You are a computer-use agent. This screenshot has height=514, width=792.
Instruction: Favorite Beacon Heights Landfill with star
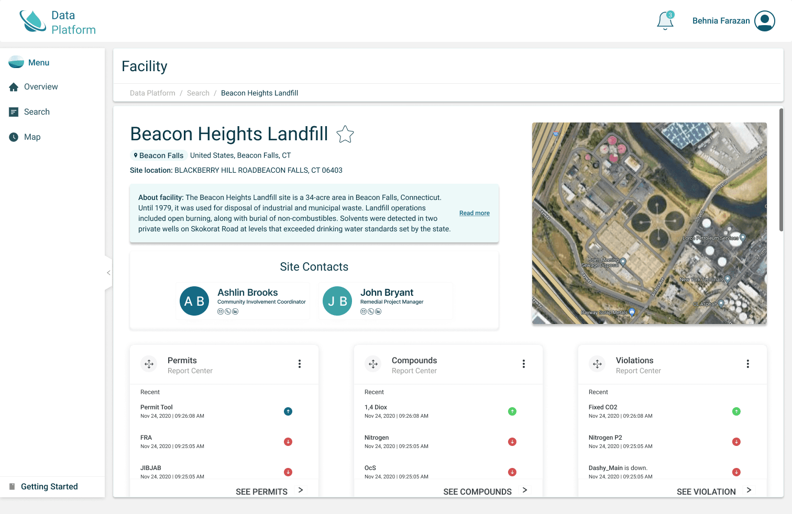345,135
